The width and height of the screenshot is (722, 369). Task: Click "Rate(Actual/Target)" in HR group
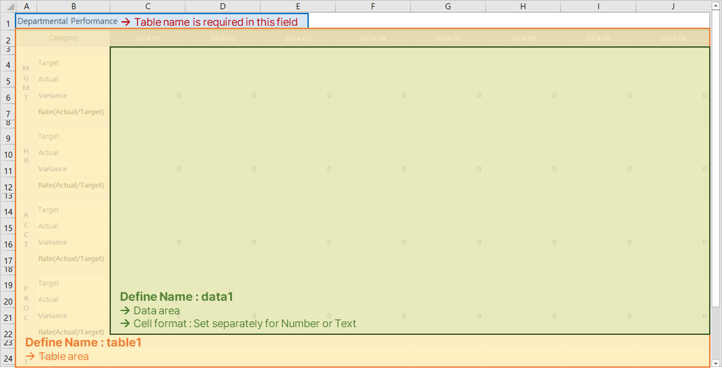pyautogui.click(x=71, y=185)
